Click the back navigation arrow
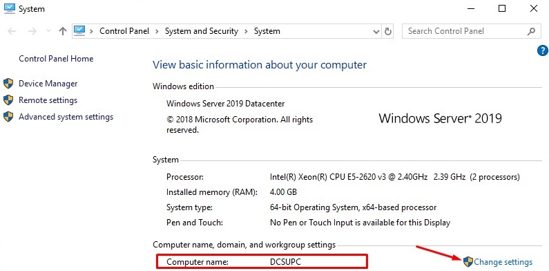This screenshot has height=271, width=549. (12, 31)
